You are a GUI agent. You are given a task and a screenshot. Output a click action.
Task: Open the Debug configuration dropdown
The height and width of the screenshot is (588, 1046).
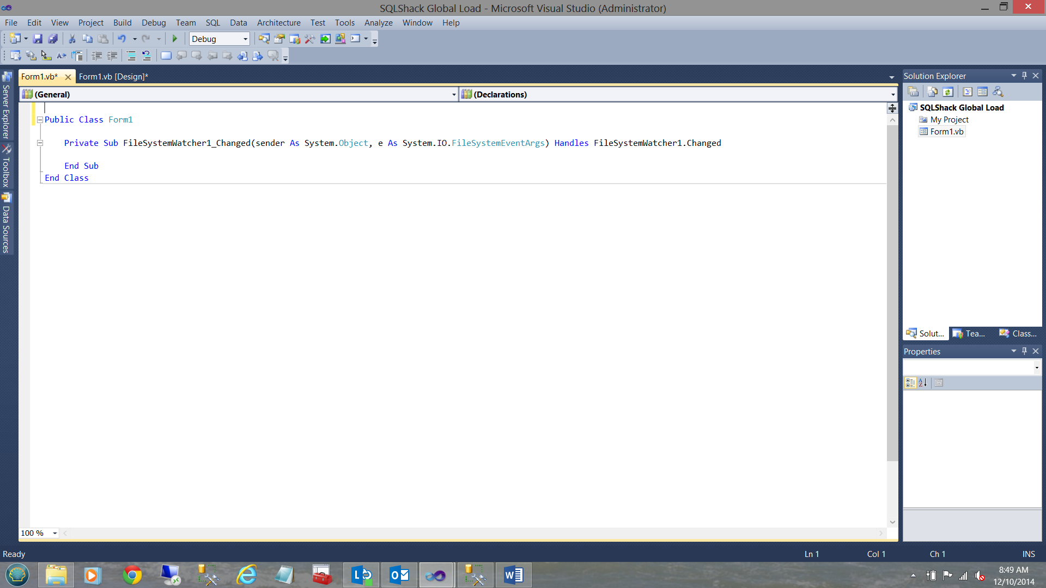[245, 39]
